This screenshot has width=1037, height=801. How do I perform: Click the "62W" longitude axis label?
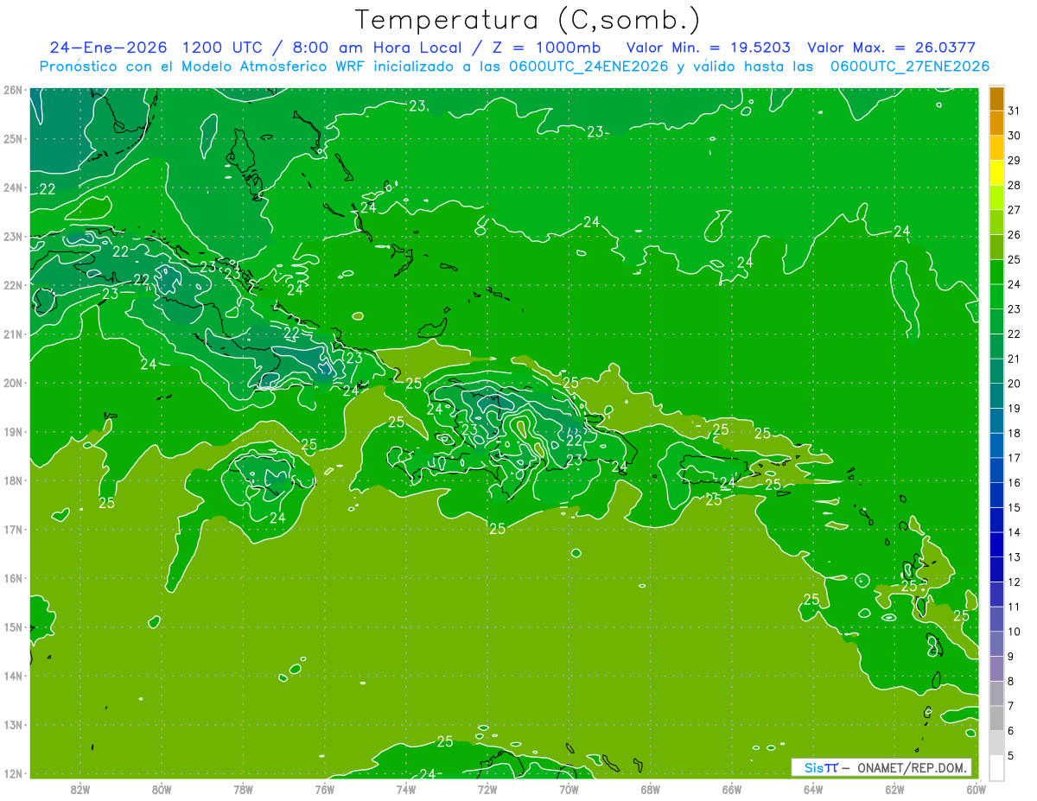894,789
